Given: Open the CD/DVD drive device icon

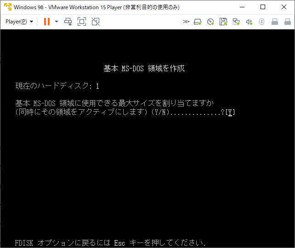Looking at the screenshot, I should click(x=210, y=22).
